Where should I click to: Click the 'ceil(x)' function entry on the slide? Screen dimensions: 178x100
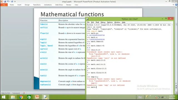(x=44, y=27)
